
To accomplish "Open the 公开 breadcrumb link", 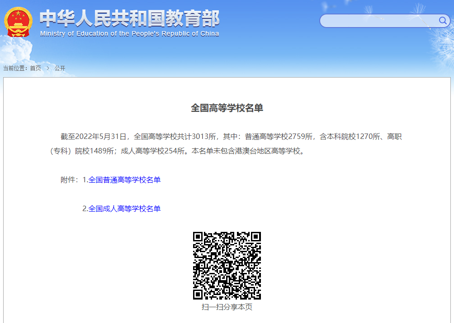I will coord(60,68).
